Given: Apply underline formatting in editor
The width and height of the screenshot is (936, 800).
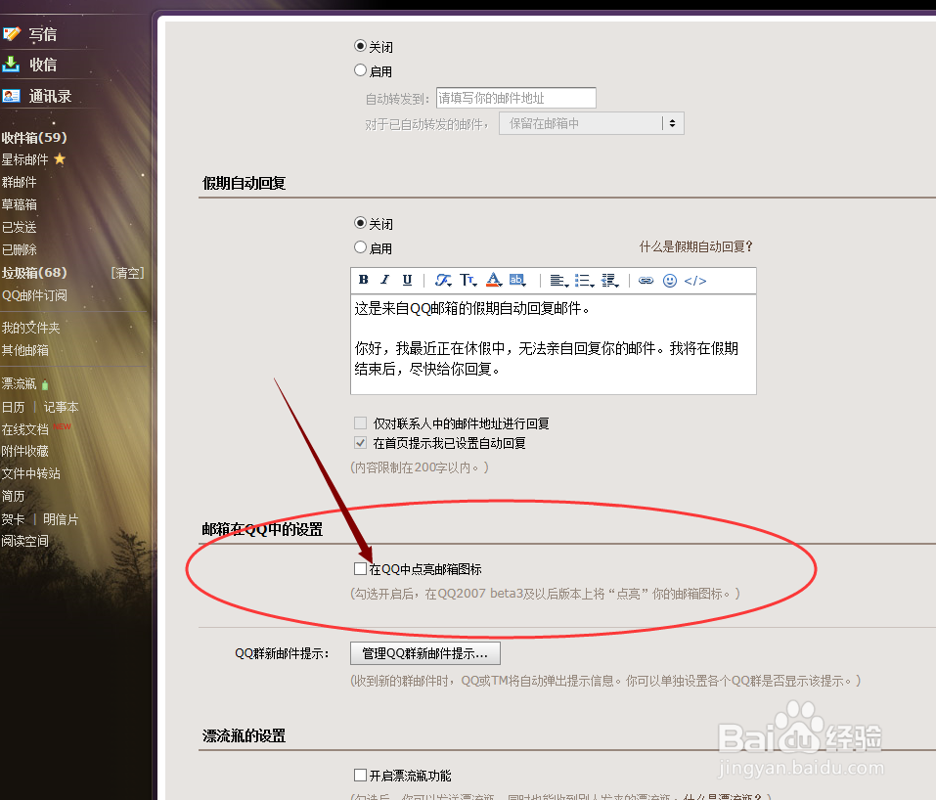Looking at the screenshot, I should click(407, 280).
